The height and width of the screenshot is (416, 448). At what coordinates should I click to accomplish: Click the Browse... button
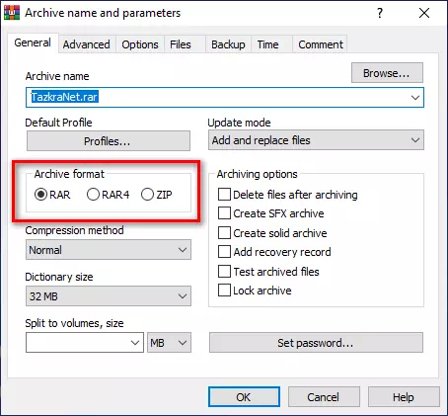(x=387, y=73)
